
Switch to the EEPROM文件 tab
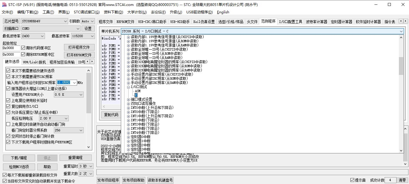point(125,22)
